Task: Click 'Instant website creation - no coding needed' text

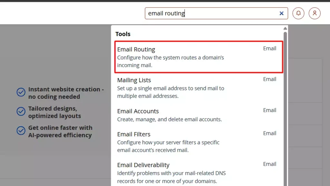Action: click(66, 93)
